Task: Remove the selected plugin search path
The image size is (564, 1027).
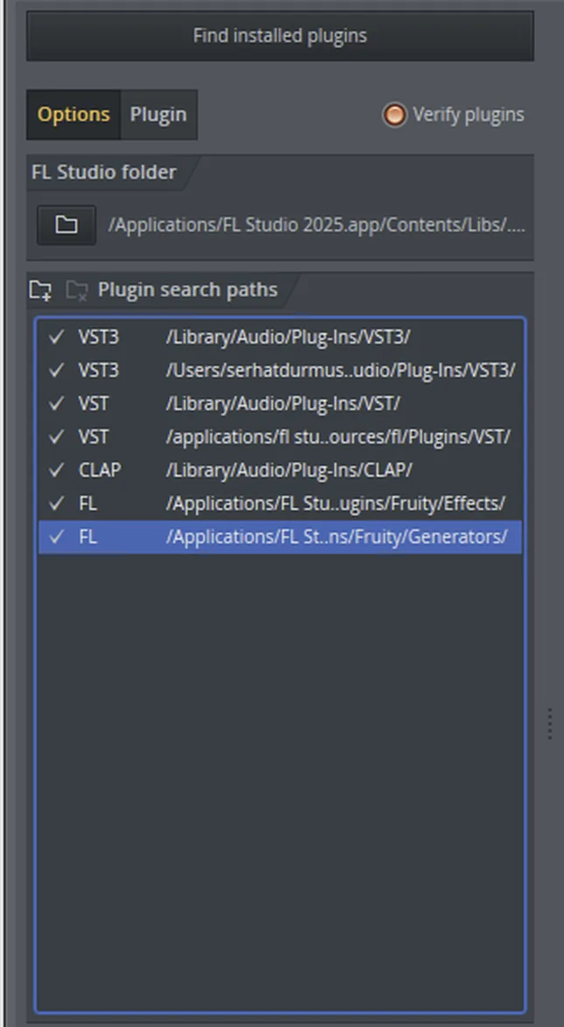Action: click(77, 290)
